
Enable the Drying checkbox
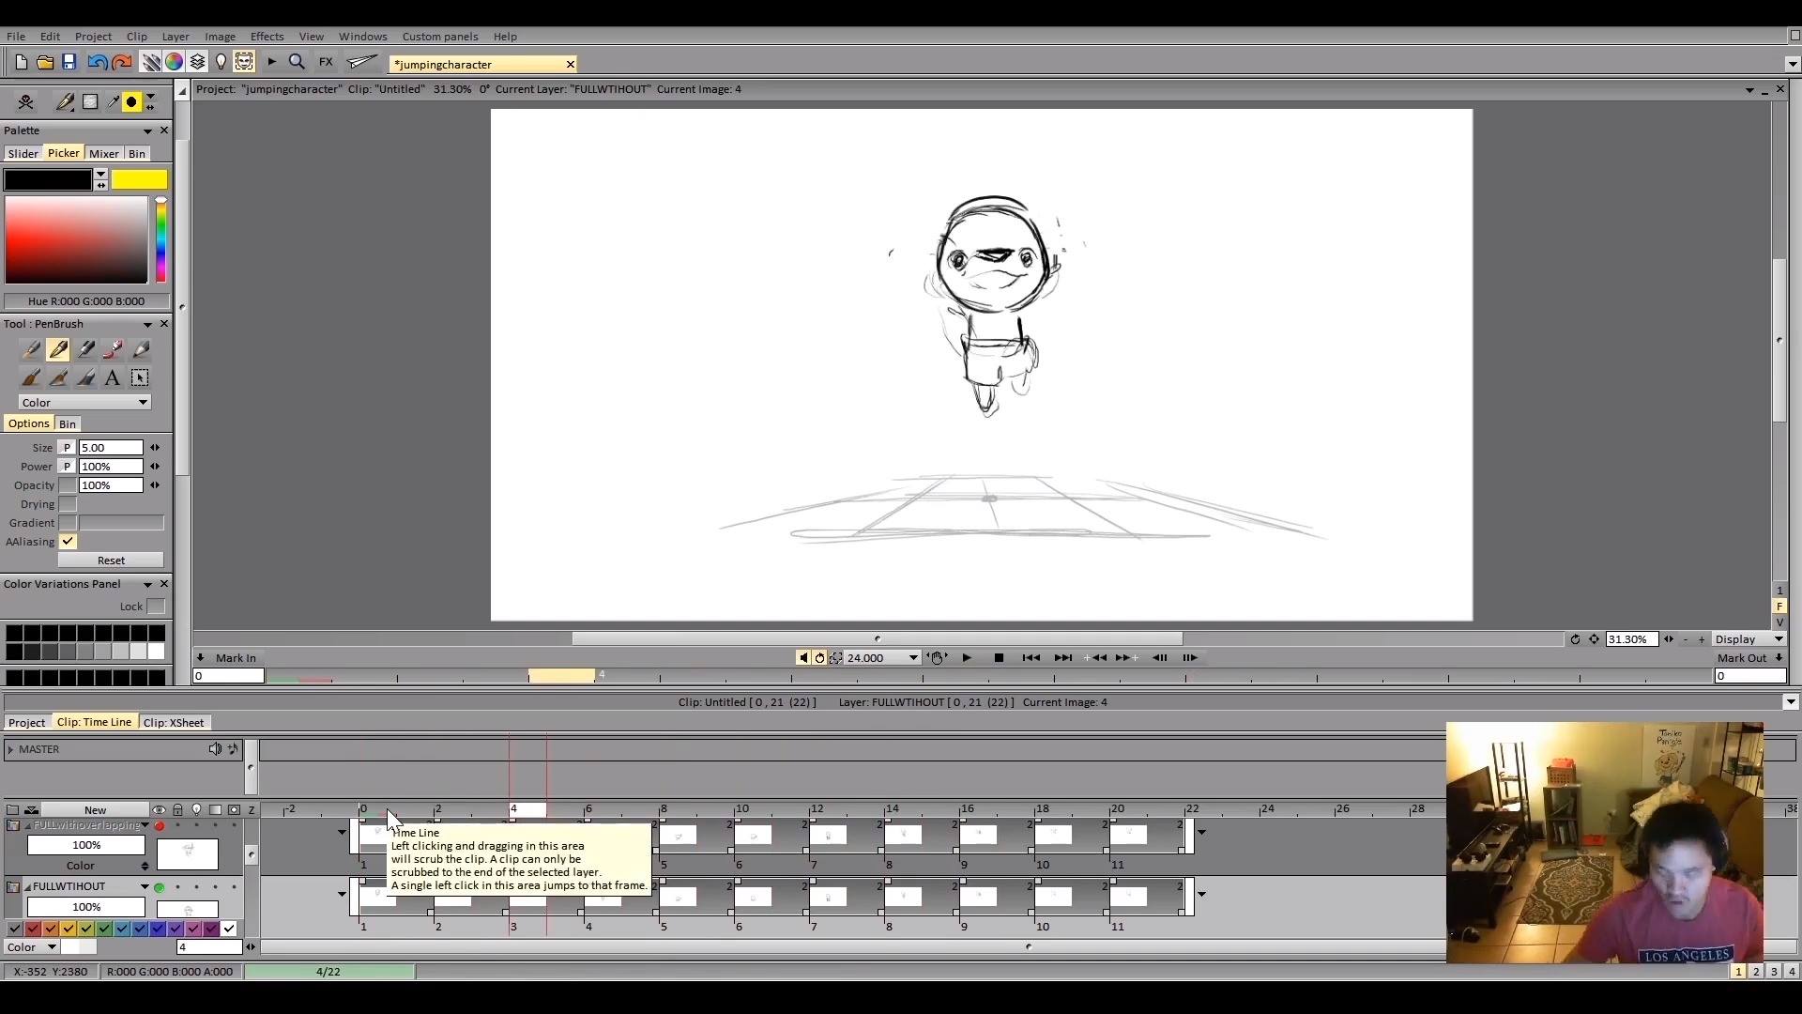[68, 504]
